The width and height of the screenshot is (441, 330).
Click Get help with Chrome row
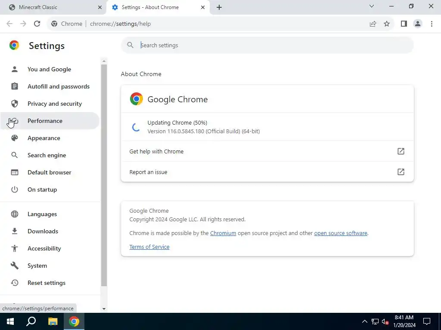coord(267,151)
